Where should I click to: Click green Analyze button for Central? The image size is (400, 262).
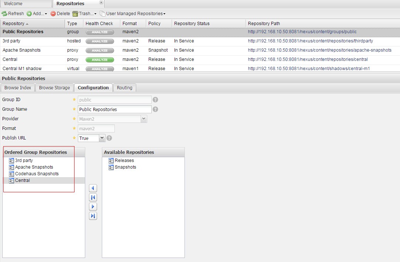point(100,60)
